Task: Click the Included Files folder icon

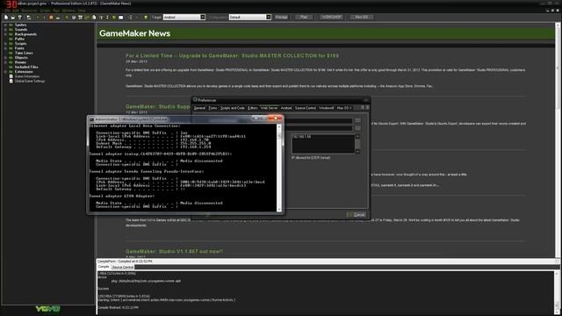Action: click(11, 67)
